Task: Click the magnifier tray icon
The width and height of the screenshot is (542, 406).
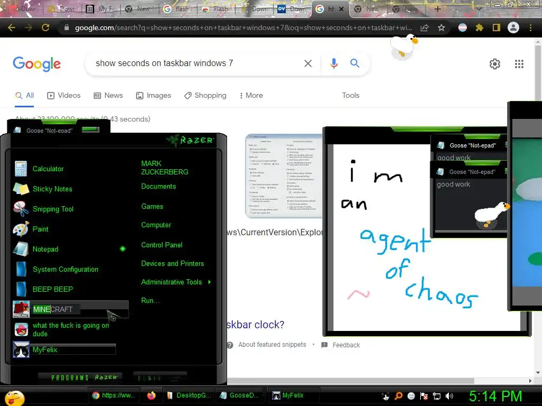Action: click(x=399, y=396)
